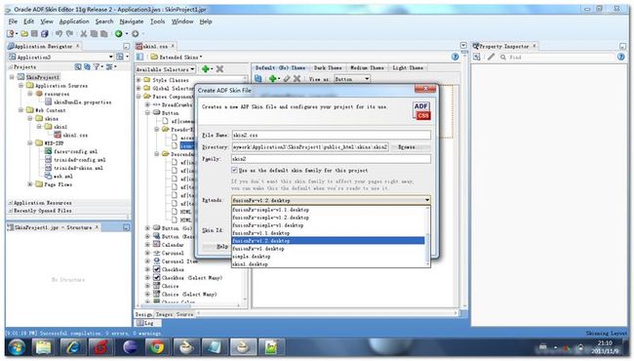Click the Paste toolbar icon

104,33
